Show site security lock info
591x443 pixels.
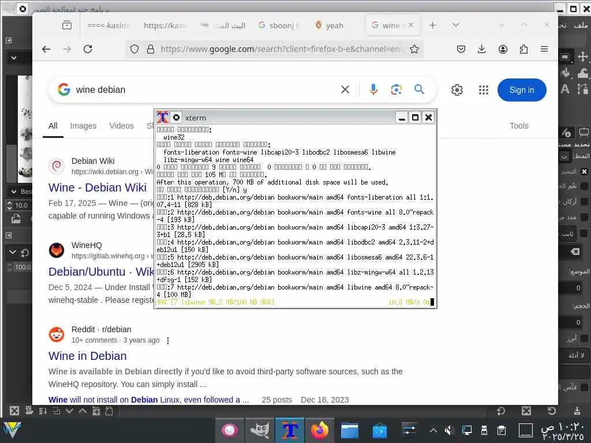click(151, 49)
